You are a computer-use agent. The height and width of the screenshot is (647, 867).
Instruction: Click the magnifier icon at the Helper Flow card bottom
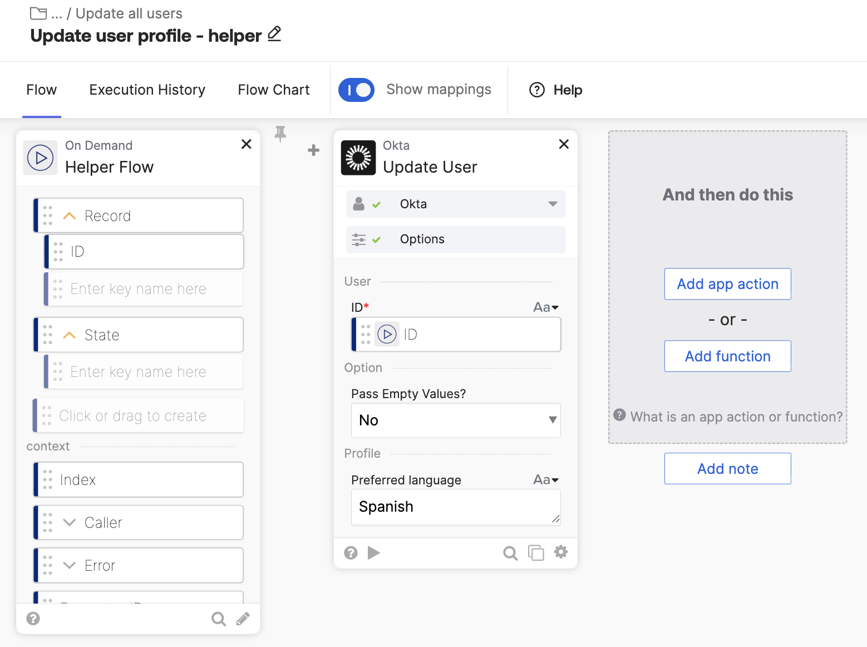[218, 619]
